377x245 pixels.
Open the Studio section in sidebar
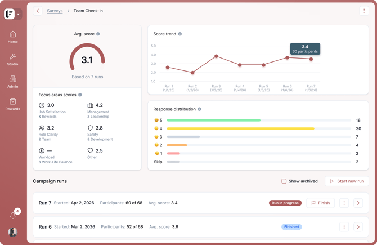point(12,60)
